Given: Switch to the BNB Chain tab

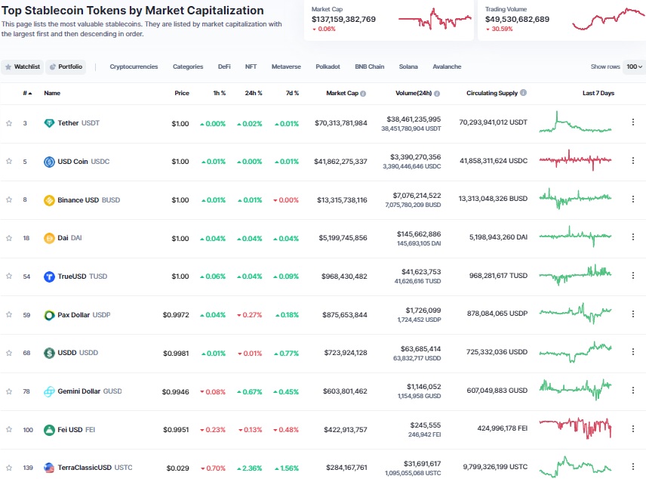Looking at the screenshot, I should 370,66.
